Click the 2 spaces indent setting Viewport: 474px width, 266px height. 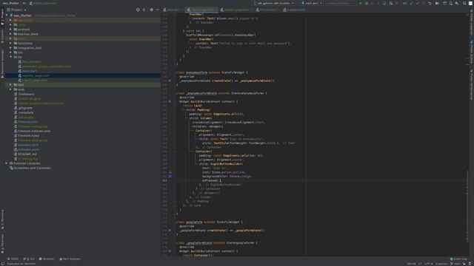[441, 264]
